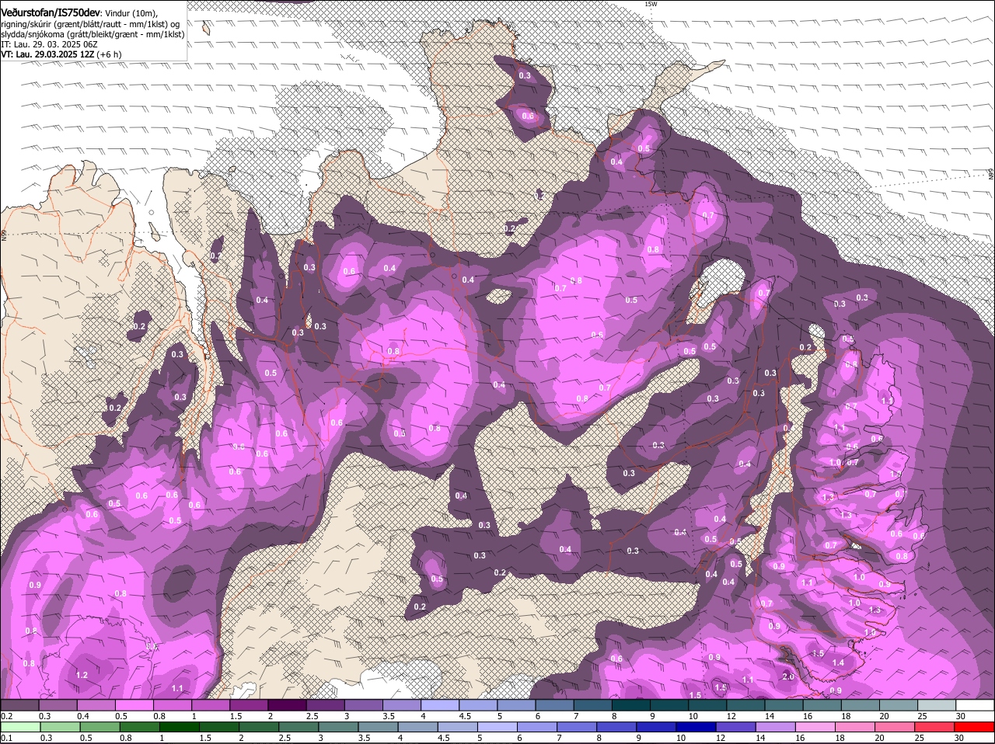Click the Veðurstofan/IS750dev title text
Viewport: 995px width, 744px height.
pyautogui.click(x=51, y=13)
